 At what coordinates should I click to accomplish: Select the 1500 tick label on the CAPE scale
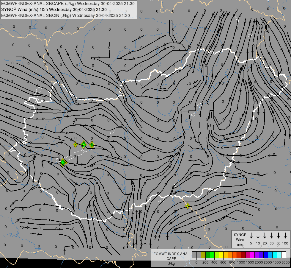[250, 262]
